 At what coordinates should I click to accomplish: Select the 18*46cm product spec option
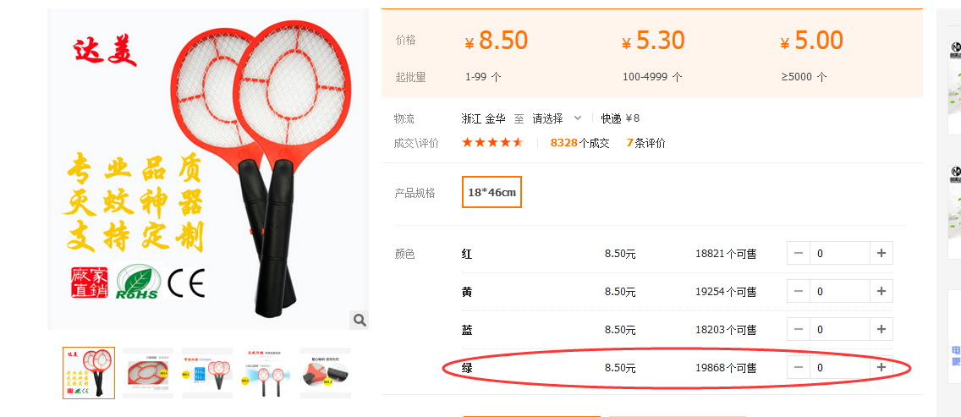point(491,192)
